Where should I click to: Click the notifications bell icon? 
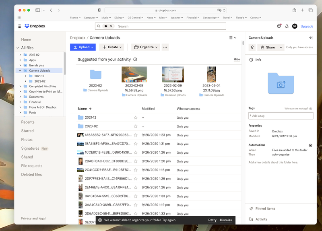(x=287, y=26)
